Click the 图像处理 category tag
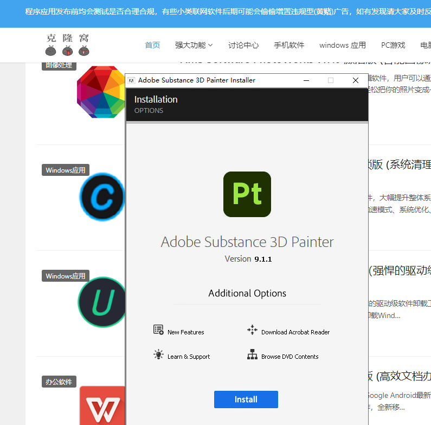This screenshot has width=431, height=425. 59,66
